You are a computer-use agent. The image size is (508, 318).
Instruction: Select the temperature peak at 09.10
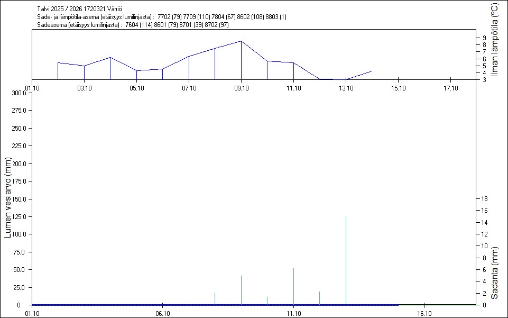click(x=241, y=41)
